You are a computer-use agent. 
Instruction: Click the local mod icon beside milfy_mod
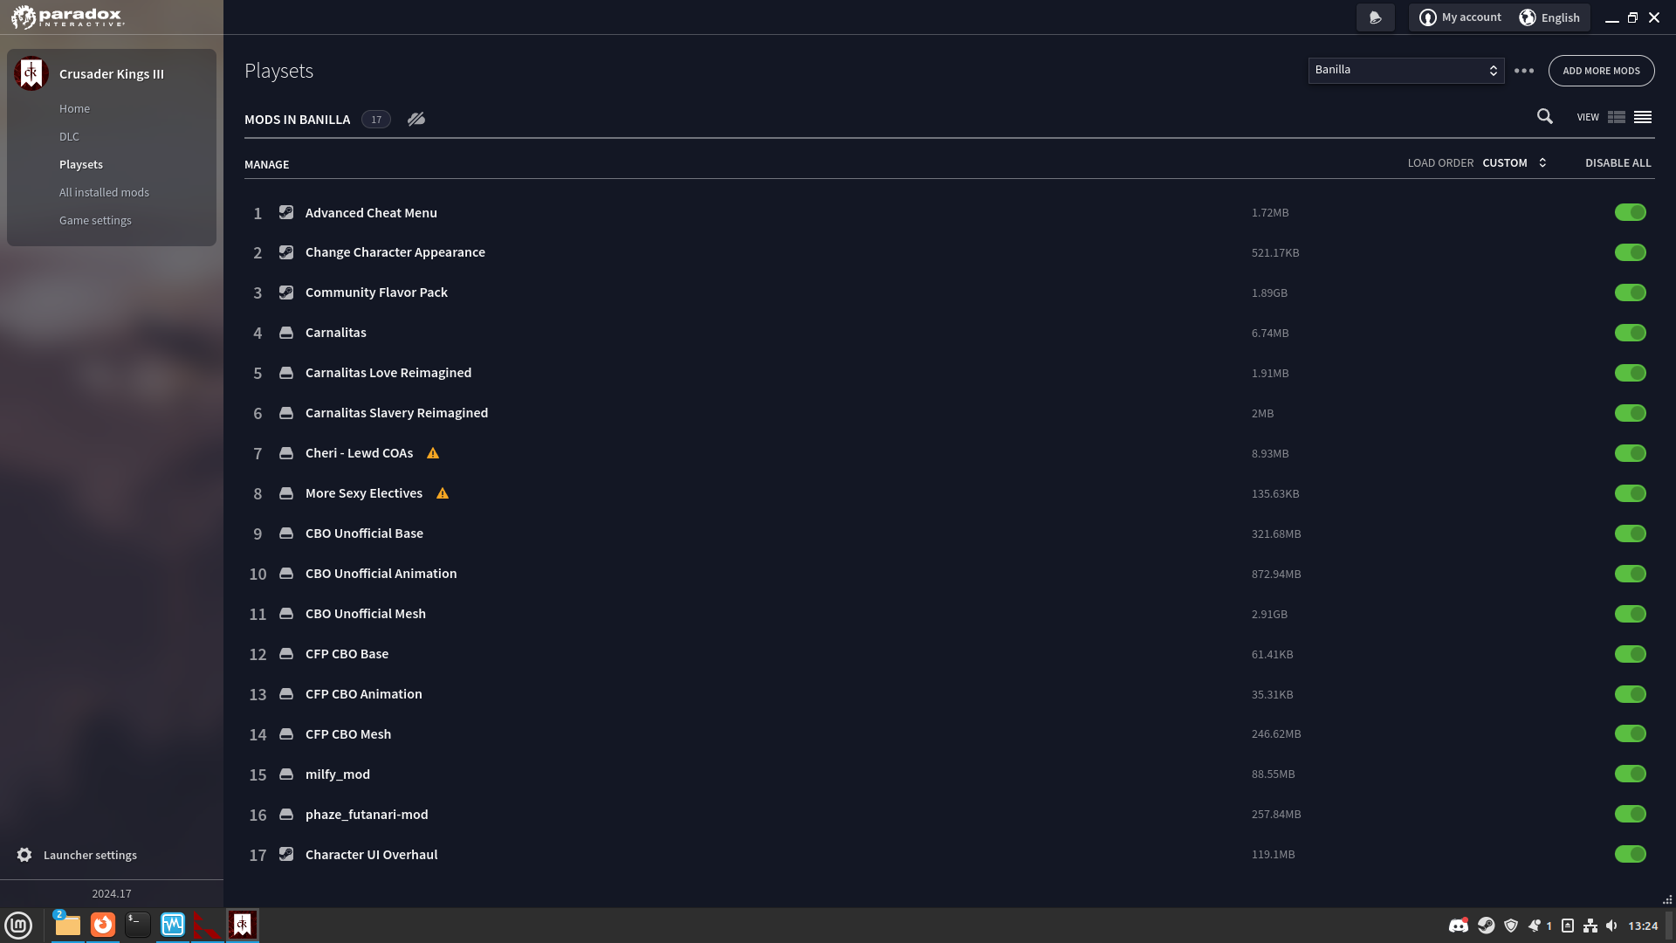pyautogui.click(x=286, y=774)
